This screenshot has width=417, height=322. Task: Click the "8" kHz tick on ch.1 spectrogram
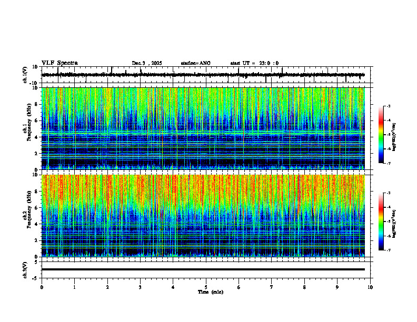tap(37, 104)
